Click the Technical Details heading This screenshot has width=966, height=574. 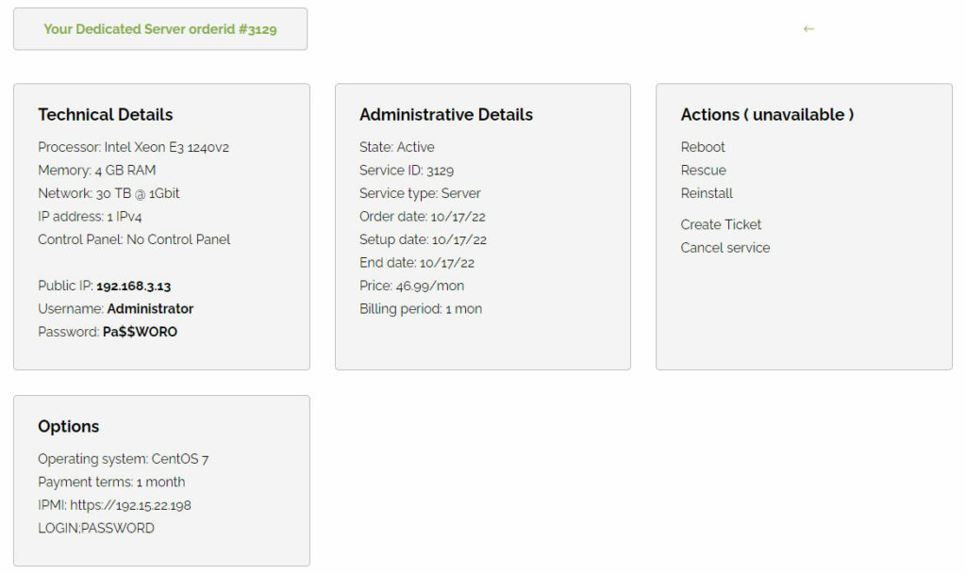(x=106, y=115)
